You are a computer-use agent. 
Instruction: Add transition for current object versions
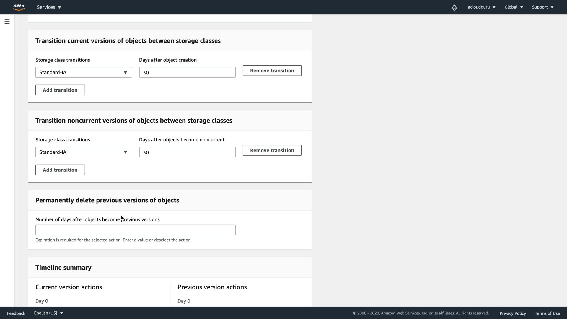[x=60, y=90]
